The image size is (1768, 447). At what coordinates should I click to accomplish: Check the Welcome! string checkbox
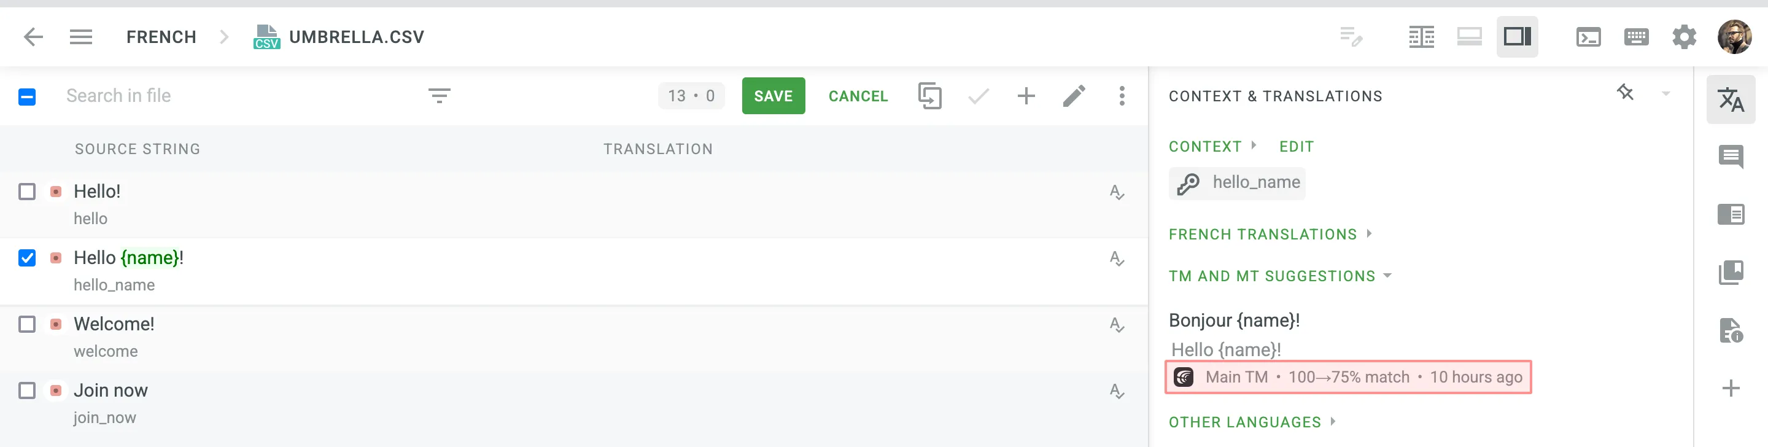[x=27, y=324]
